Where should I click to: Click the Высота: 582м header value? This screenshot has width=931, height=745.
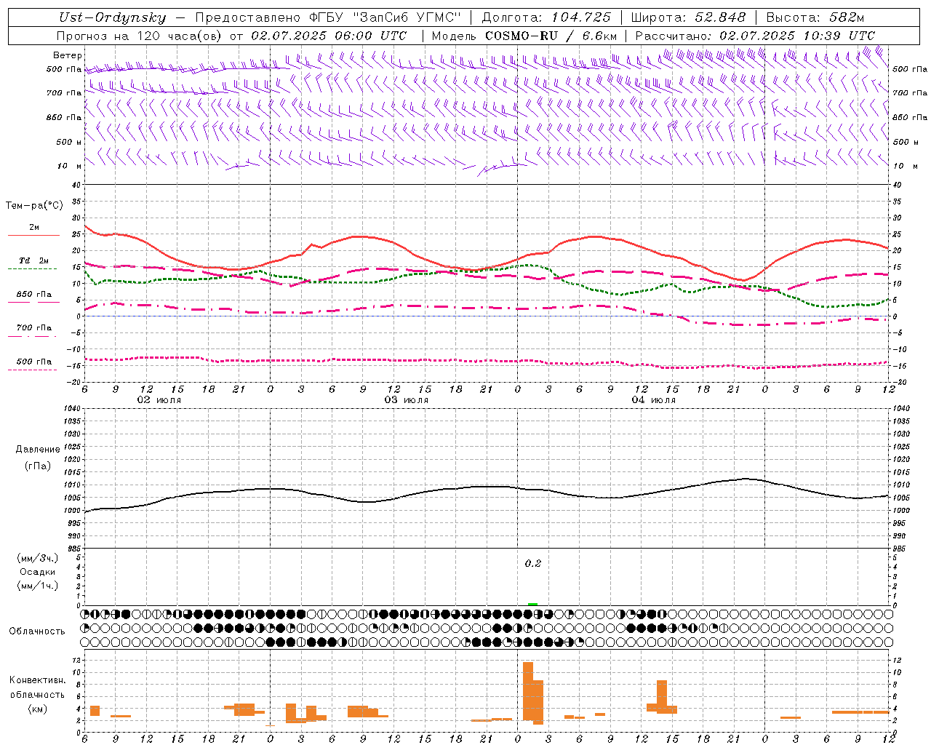815,18
